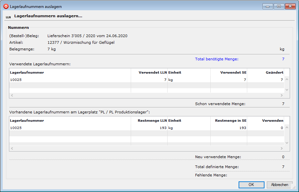The width and height of the screenshot is (299, 192).
Task: Click the LLN icon beside the dialog heading
Action: tap(8, 17)
